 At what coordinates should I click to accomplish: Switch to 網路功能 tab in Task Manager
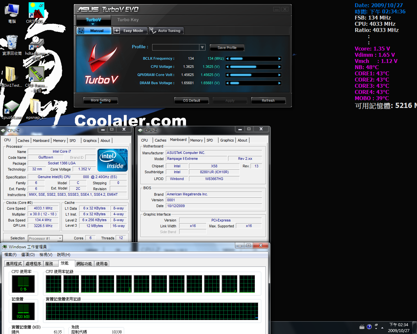coord(84,264)
